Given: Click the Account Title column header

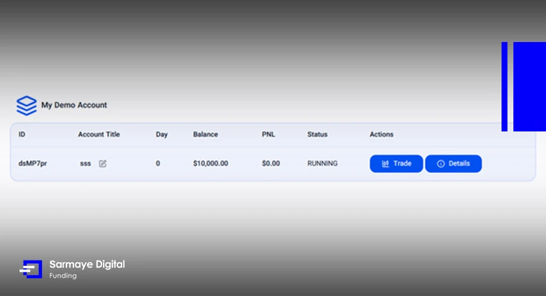Looking at the screenshot, I should (x=99, y=134).
